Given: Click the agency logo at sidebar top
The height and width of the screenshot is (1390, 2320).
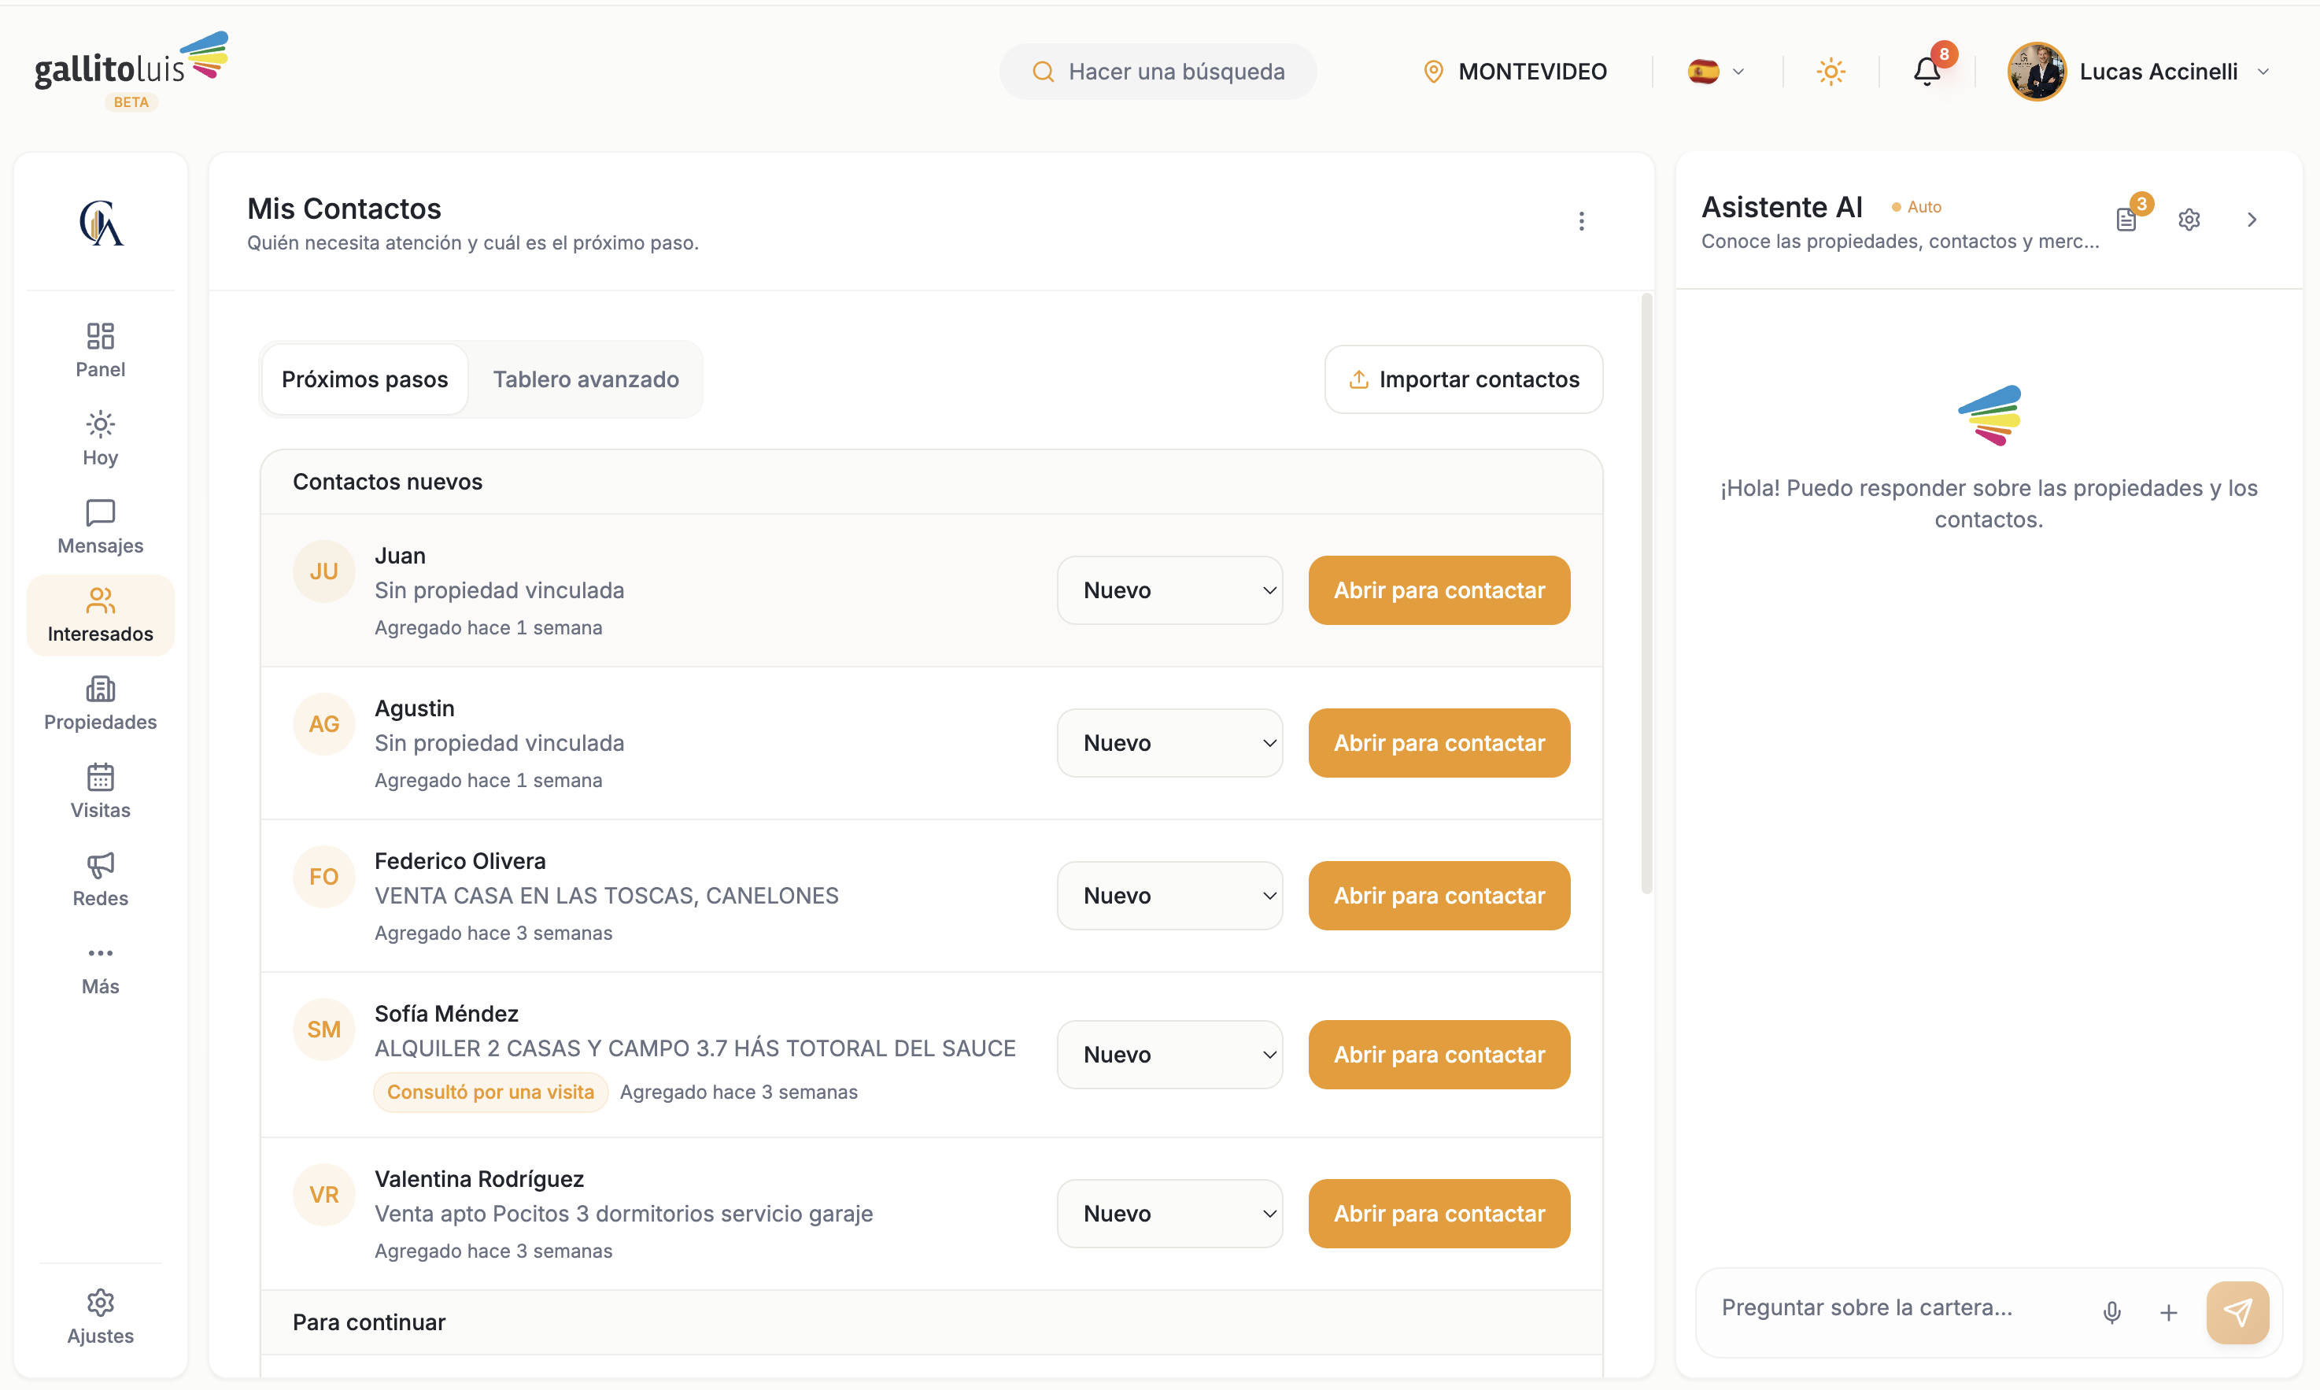Looking at the screenshot, I should point(100,223).
